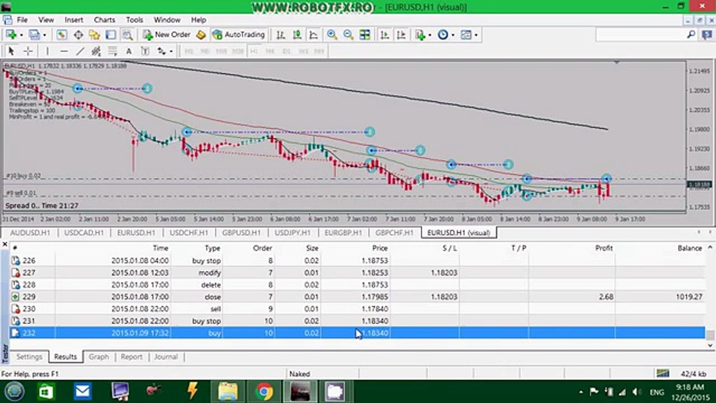Draw a horizontal line tool
Image resolution: width=716 pixels, height=403 pixels.
[x=63, y=51]
